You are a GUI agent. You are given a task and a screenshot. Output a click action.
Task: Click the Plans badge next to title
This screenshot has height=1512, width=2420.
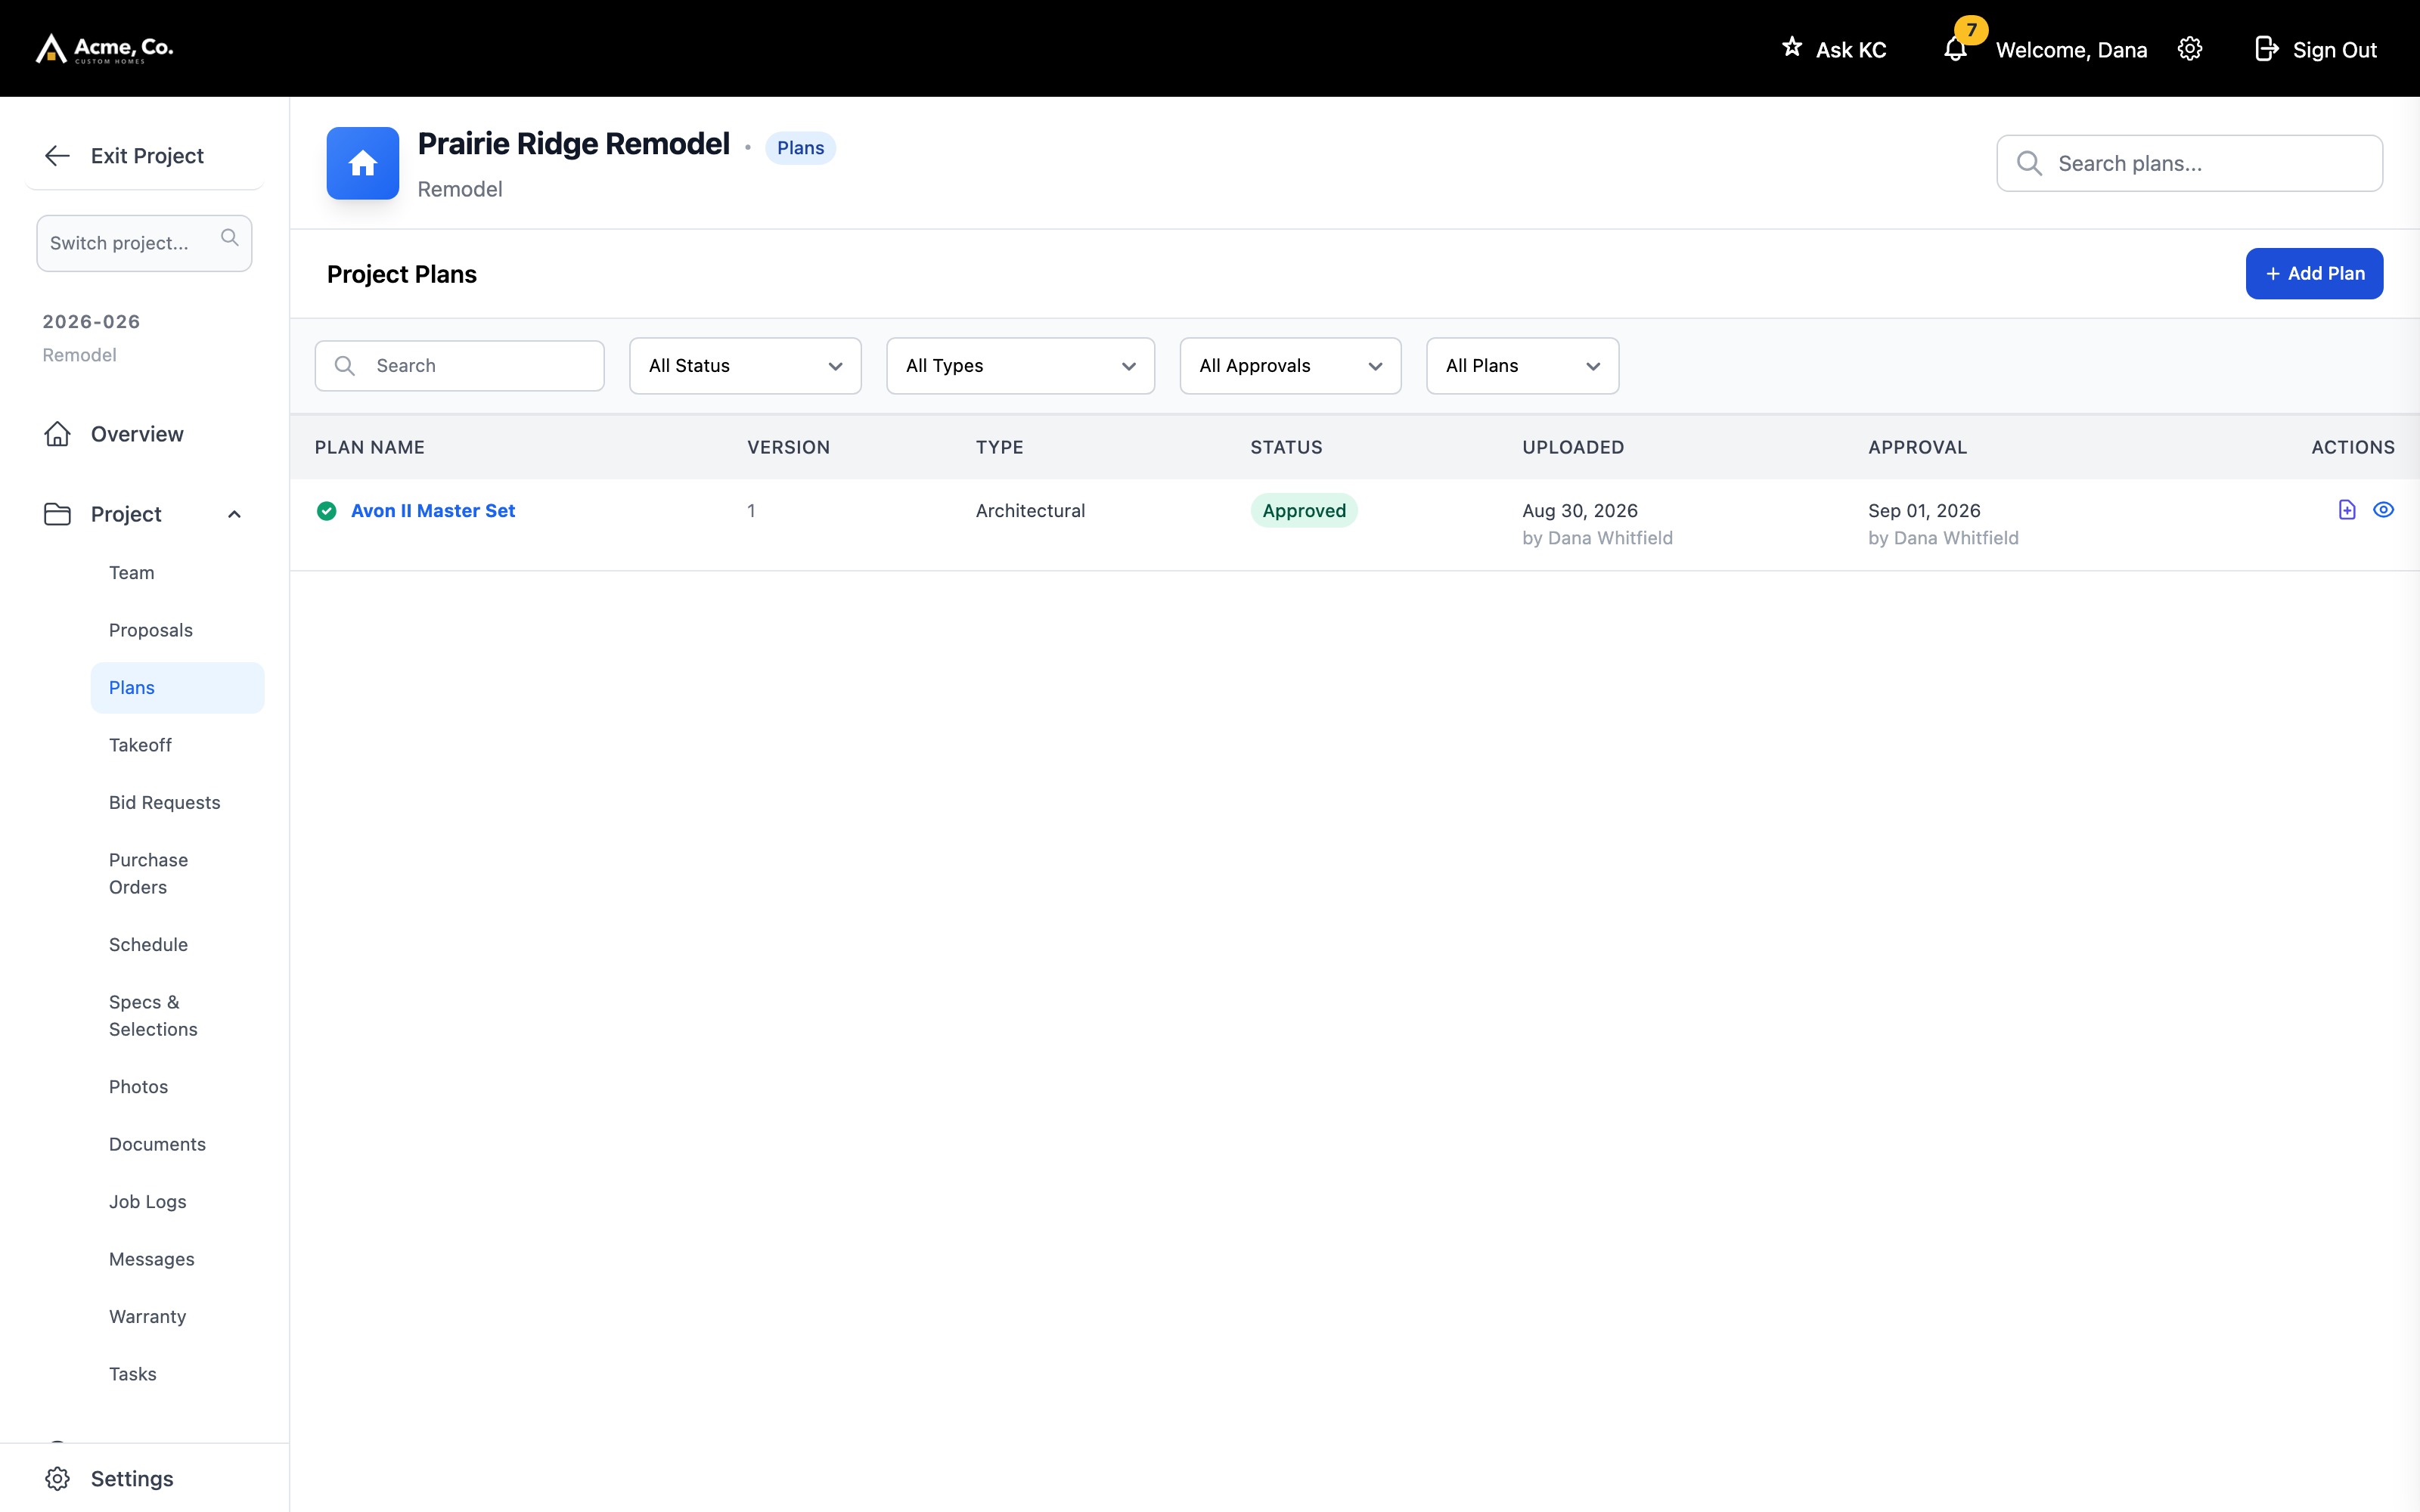click(x=800, y=148)
